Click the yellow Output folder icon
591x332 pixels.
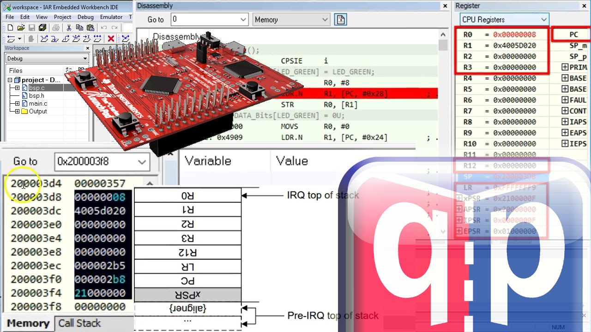[24, 111]
